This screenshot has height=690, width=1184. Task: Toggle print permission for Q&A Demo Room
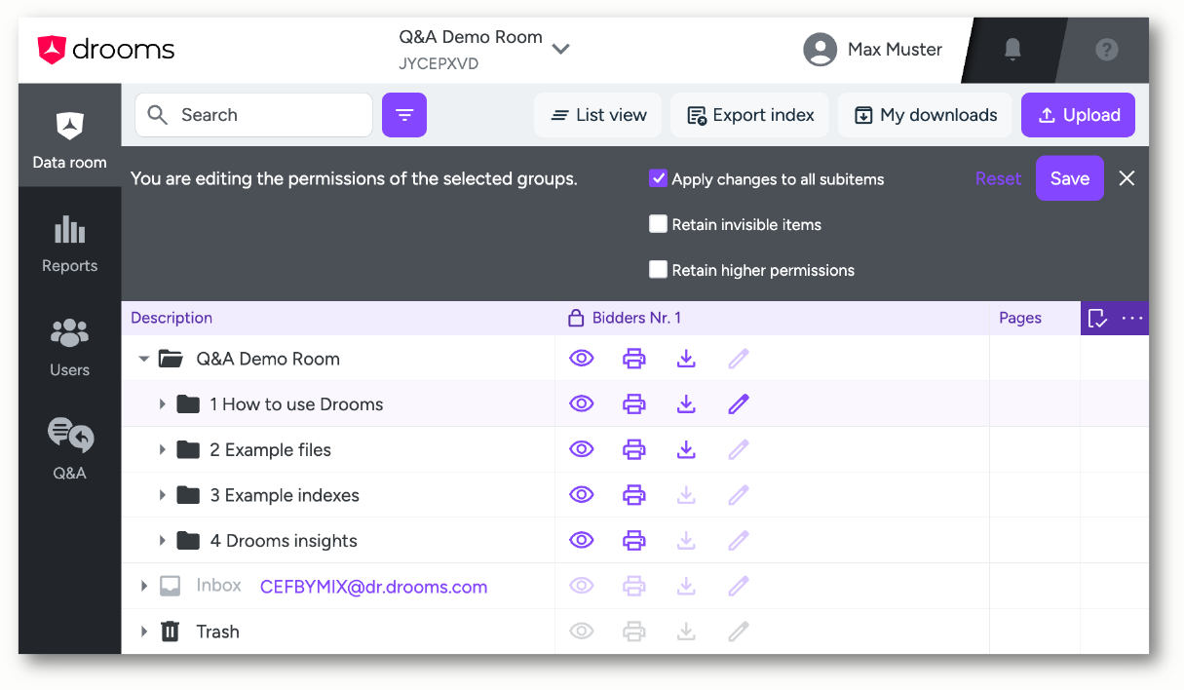[634, 359]
